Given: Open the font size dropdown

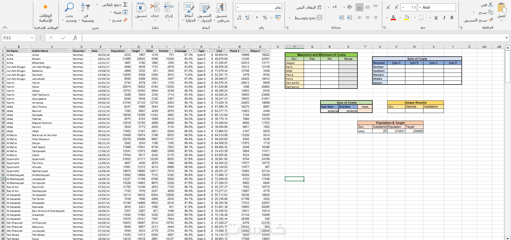Looking at the screenshot, I should 403,7.
